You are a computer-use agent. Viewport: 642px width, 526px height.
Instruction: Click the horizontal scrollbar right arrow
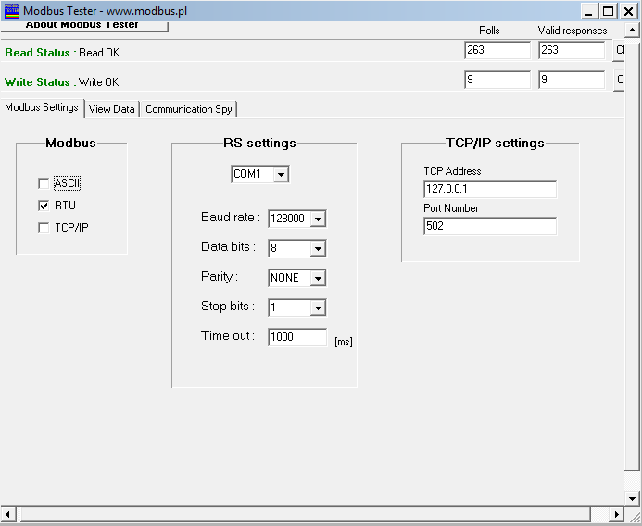(617, 513)
